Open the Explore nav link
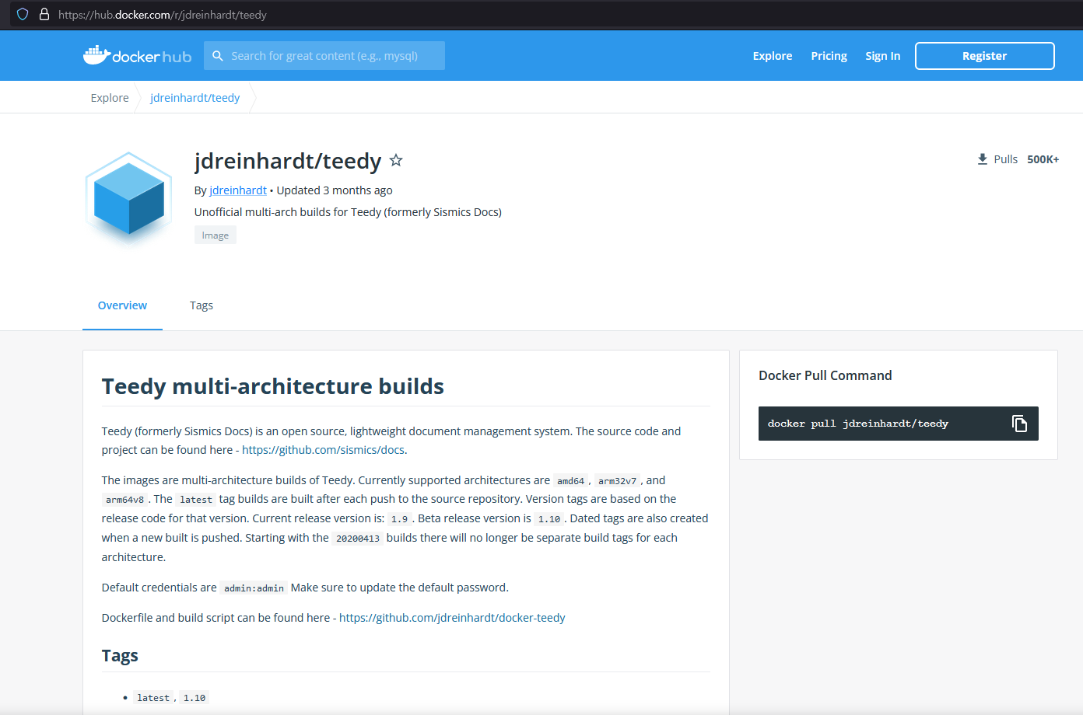The width and height of the screenshot is (1083, 715). click(x=773, y=56)
